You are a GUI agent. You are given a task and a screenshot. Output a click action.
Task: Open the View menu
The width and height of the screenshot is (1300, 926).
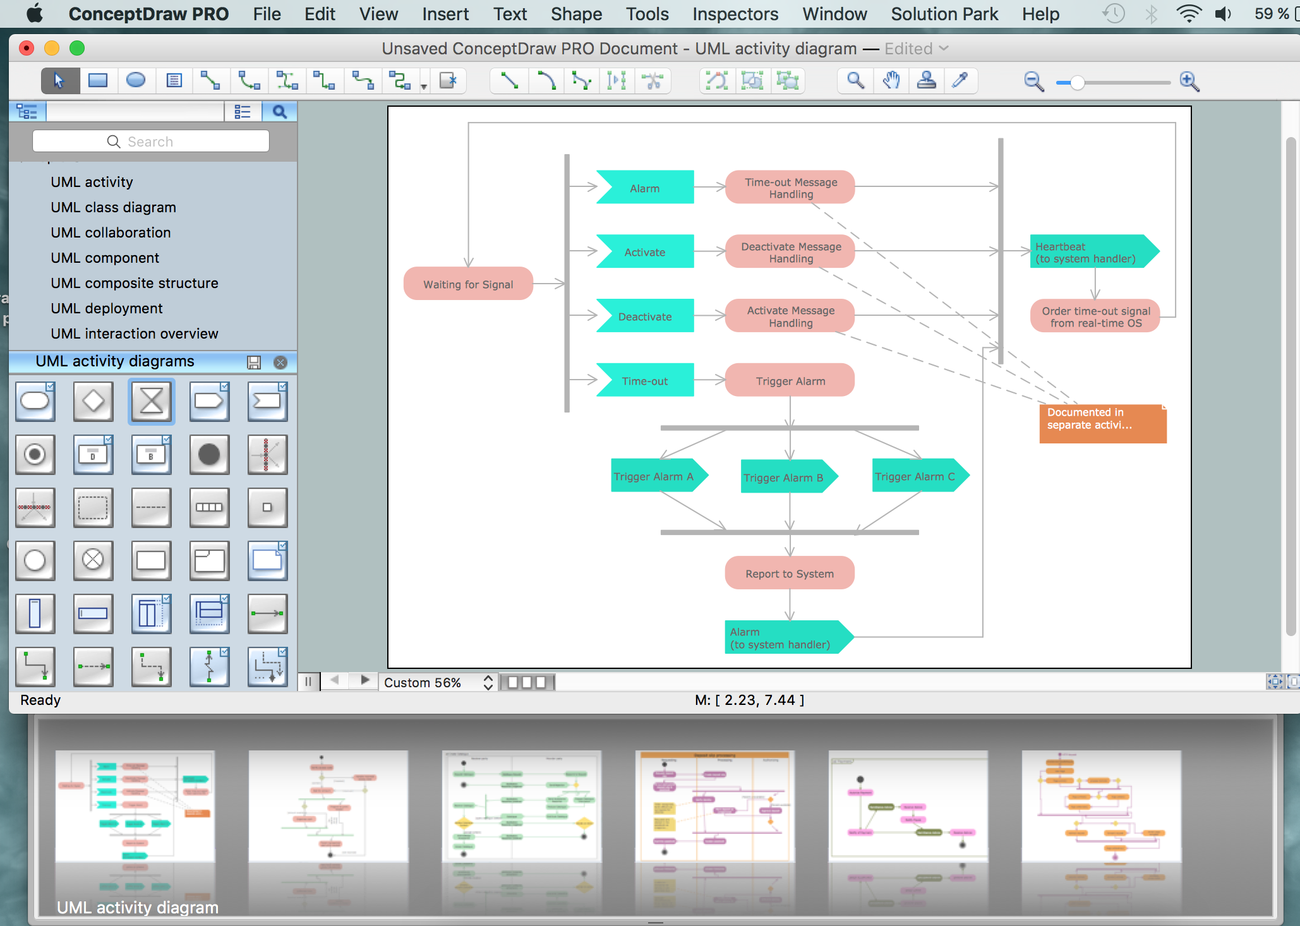pyautogui.click(x=380, y=14)
